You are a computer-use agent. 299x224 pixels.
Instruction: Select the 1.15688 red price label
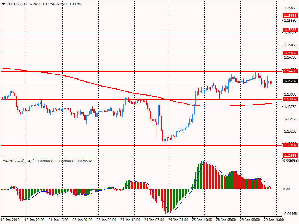[290, 16]
